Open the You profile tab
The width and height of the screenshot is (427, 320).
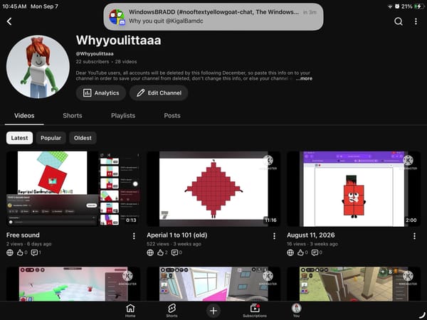[296, 311]
